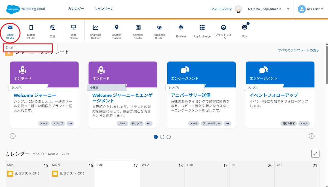Open the Welcome ジャーニー template title

coord(35,95)
